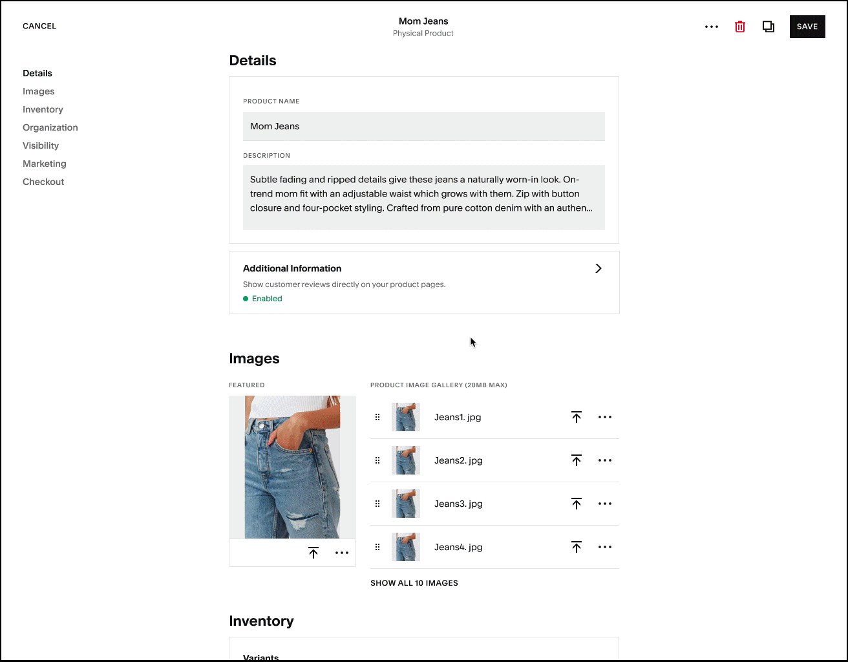
Task: Click the Jeans1. jpg file name
Action: pyautogui.click(x=458, y=417)
